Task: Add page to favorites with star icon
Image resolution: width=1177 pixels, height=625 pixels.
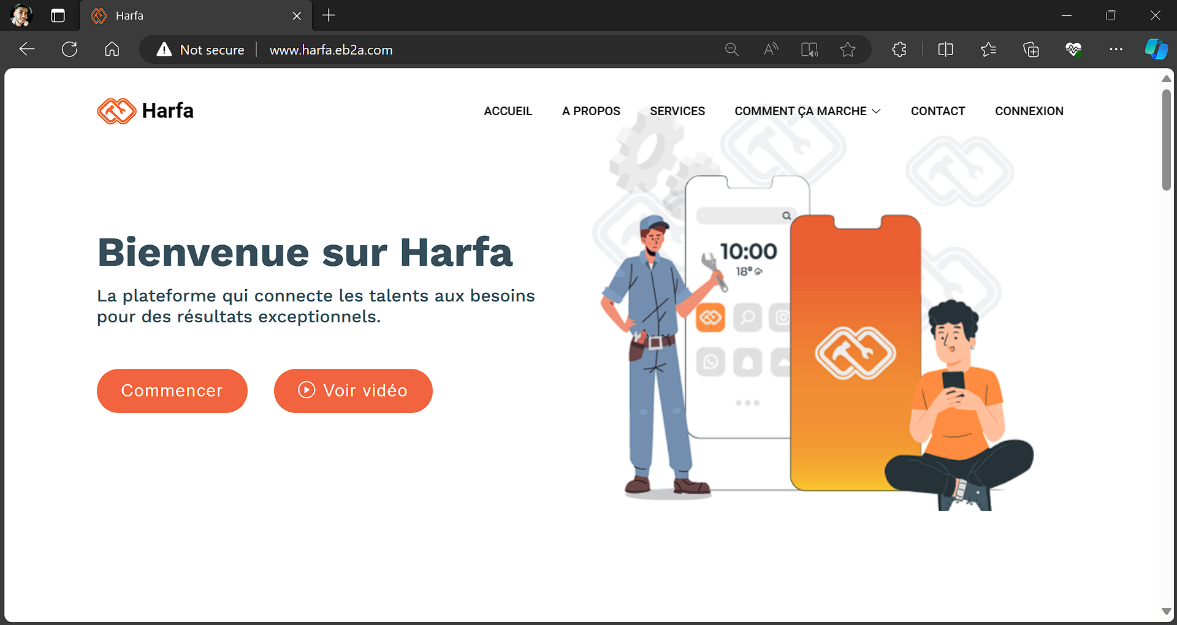Action: coord(848,50)
